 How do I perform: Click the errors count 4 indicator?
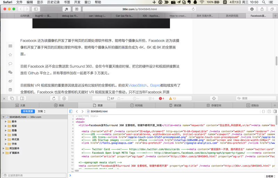pyautogui.click(x=162, y=99)
